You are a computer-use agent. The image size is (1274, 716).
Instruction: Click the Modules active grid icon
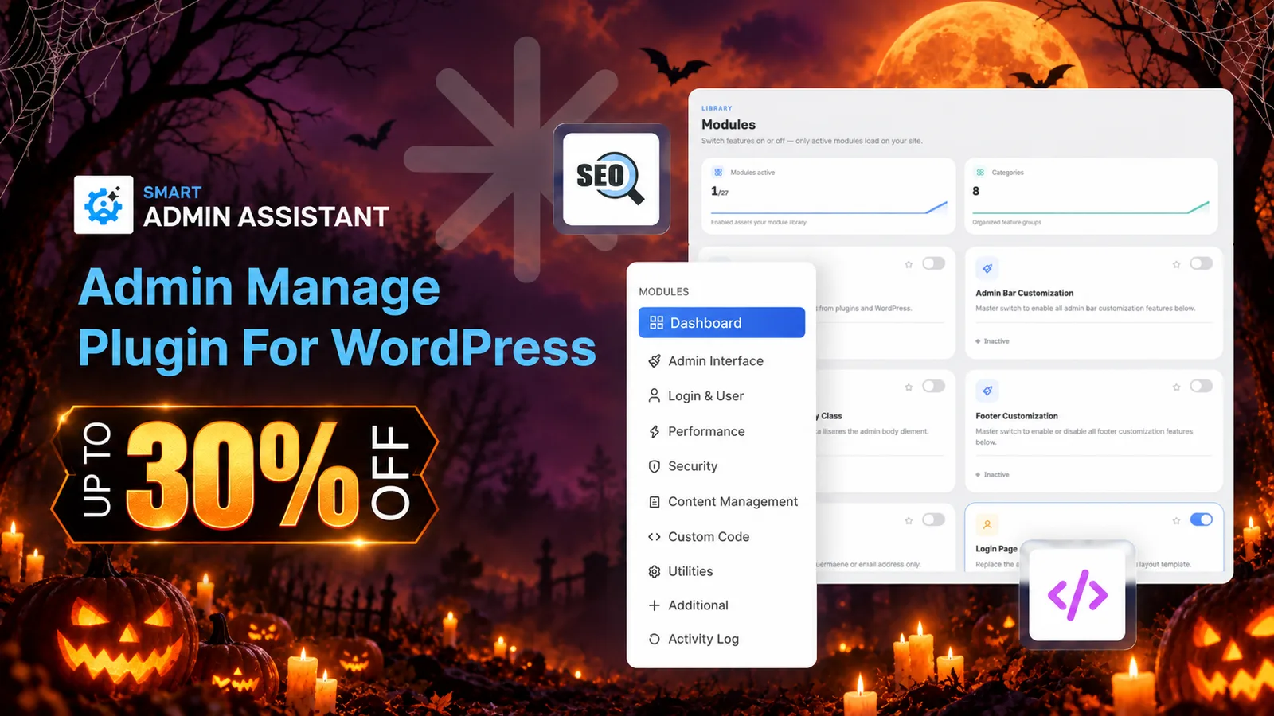coord(718,172)
